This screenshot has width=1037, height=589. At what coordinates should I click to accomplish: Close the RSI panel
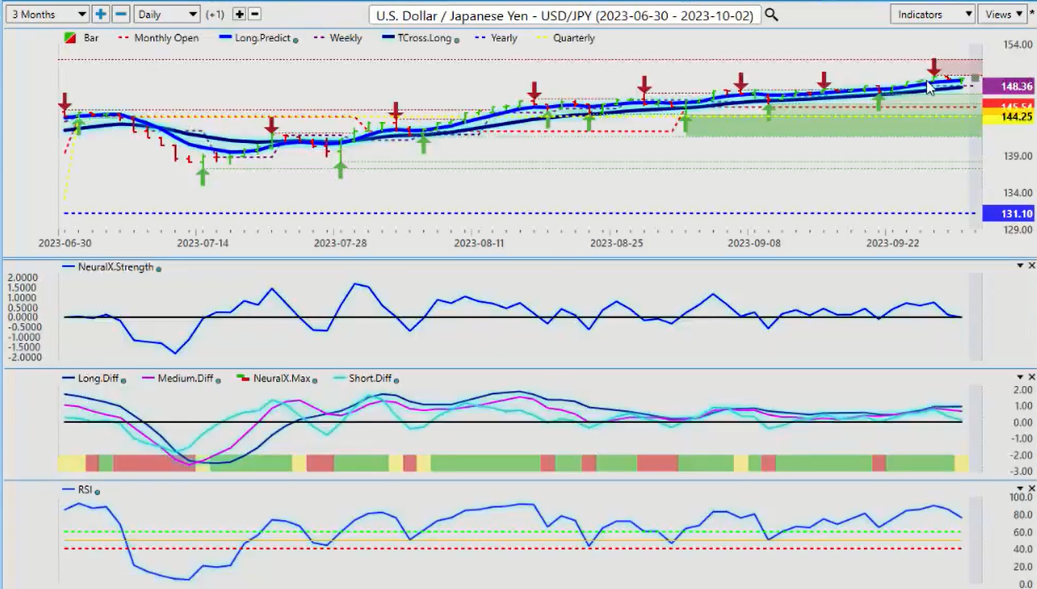1031,489
